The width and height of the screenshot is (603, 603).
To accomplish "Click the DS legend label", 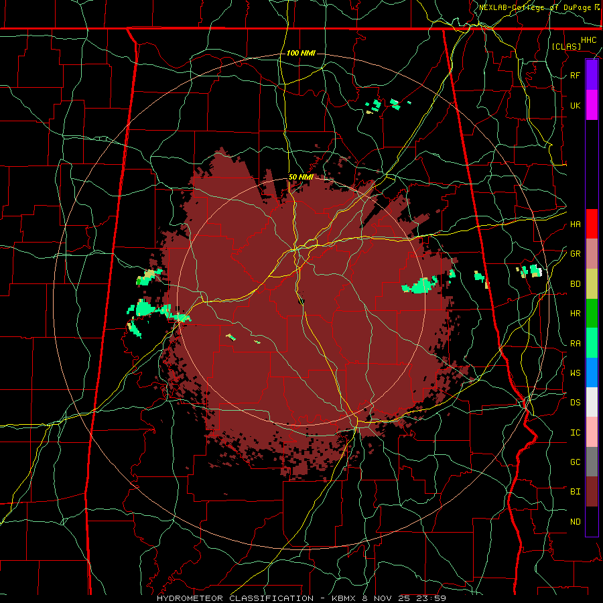I will pyautogui.click(x=575, y=403).
